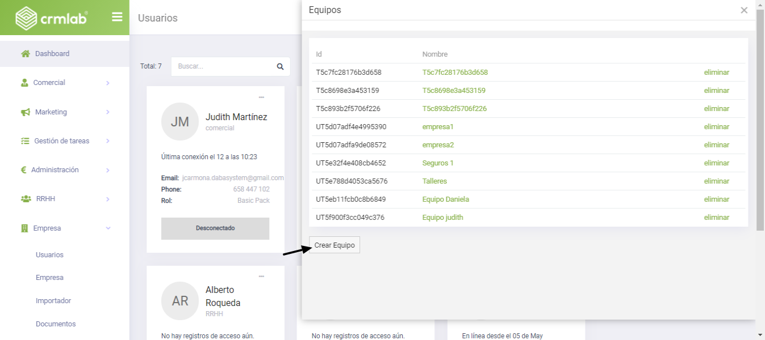Click the Marketing megaphone icon
The width and height of the screenshot is (765, 340).
25,112
